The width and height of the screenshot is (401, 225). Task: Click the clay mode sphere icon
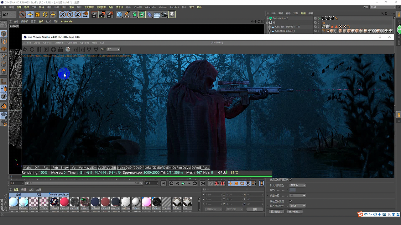click(x=68, y=49)
